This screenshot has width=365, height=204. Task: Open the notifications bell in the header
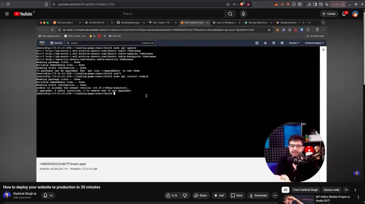[344, 14]
